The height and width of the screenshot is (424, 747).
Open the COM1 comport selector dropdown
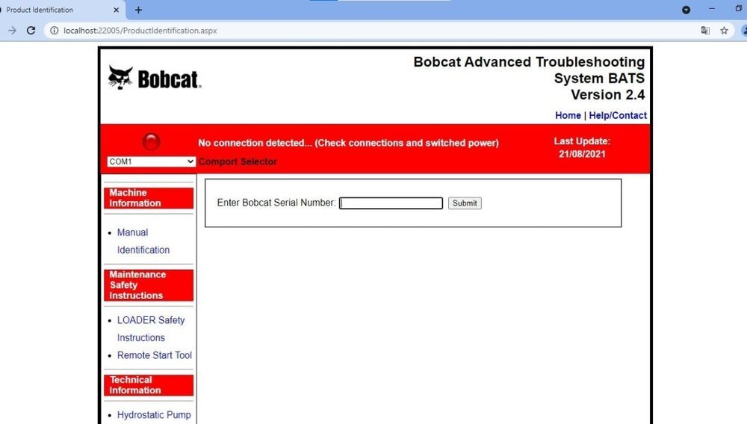[x=151, y=162]
